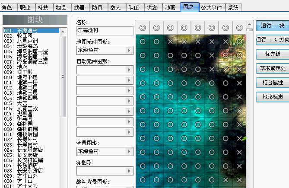
Task: Toggle the leftmost X in the third image tile row
Action: coord(212,69)
